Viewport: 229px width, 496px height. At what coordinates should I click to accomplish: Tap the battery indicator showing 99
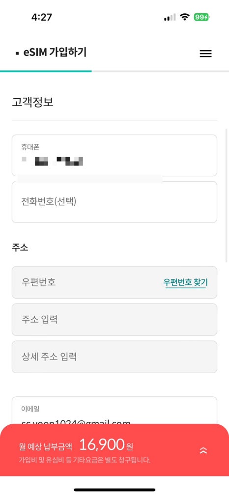(x=202, y=17)
